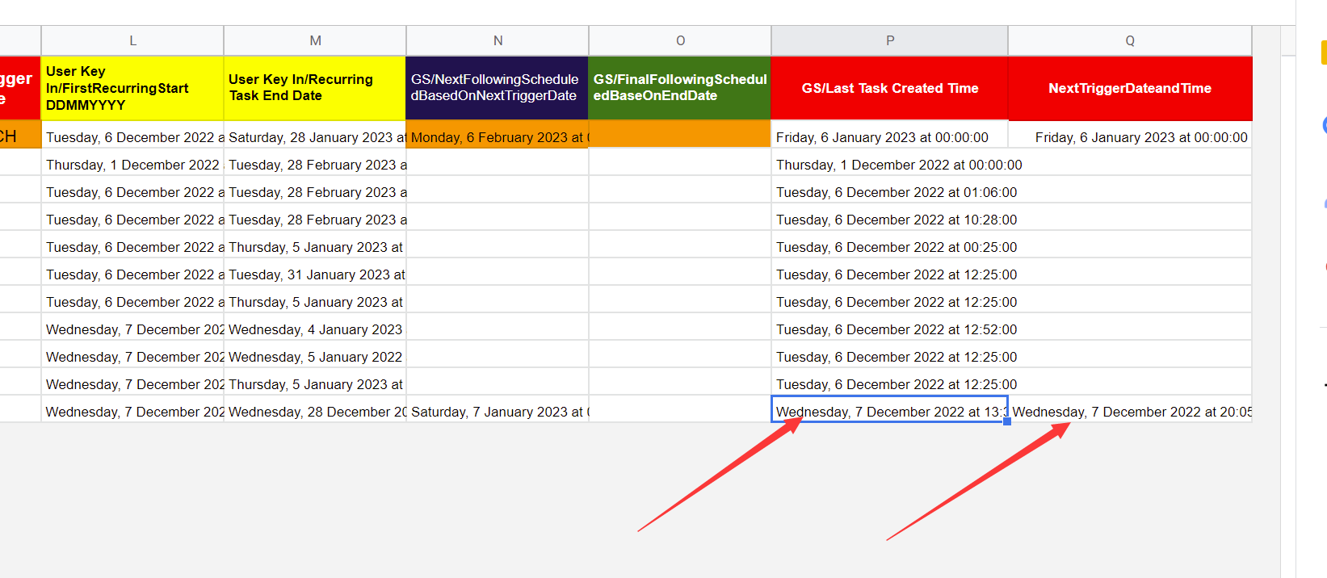
Task: Click the 'GS/NextFollowingScheduledBasedOnNextTriggerDate' header cell
Action: click(498, 88)
